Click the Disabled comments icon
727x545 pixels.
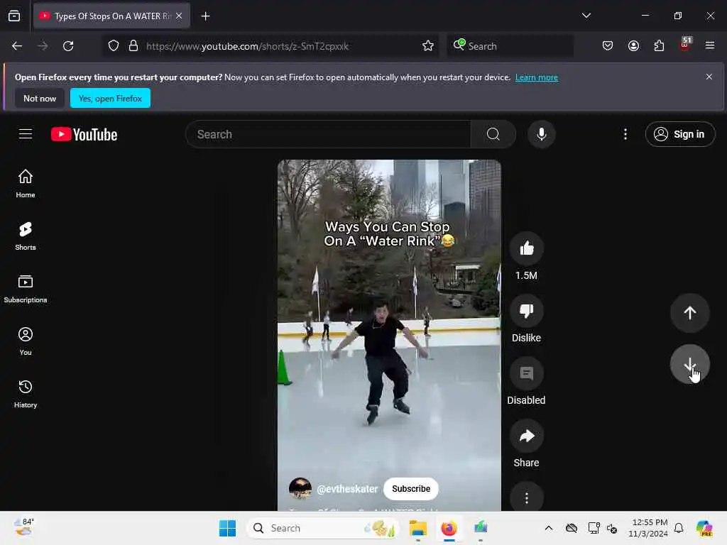point(526,373)
